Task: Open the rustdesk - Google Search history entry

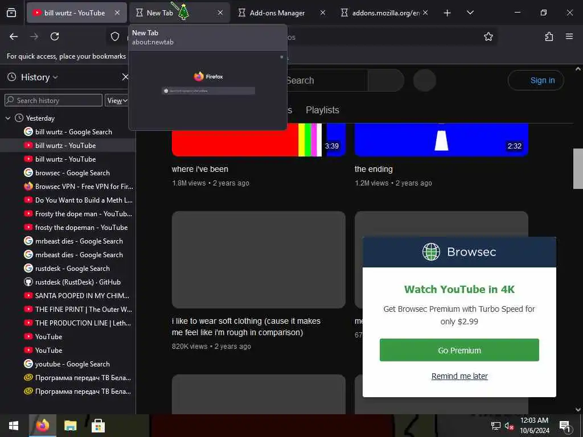Action: [68, 269]
